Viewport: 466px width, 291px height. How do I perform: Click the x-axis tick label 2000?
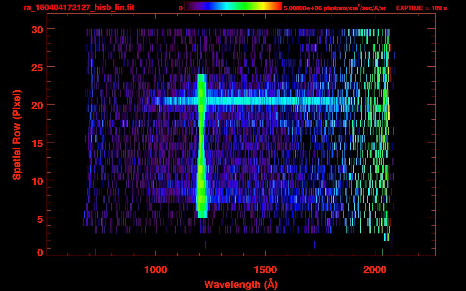click(375, 270)
